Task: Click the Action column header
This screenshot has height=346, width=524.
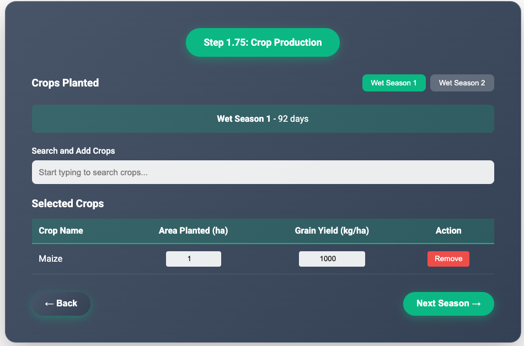Action: click(x=448, y=231)
